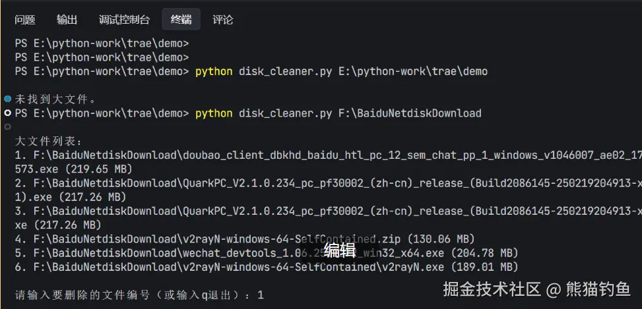Click the 未找到大文件。 output line
Viewport: 642px width, 309px height.
[x=55, y=99]
